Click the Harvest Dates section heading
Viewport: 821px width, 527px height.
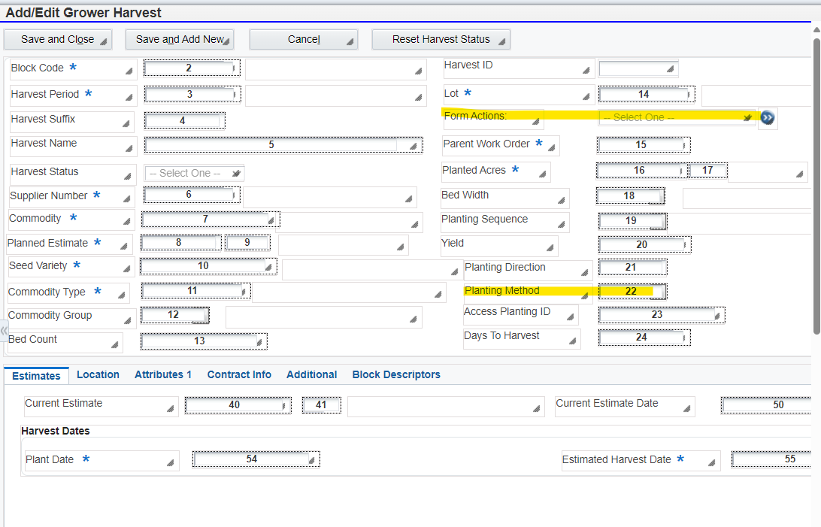tap(56, 432)
